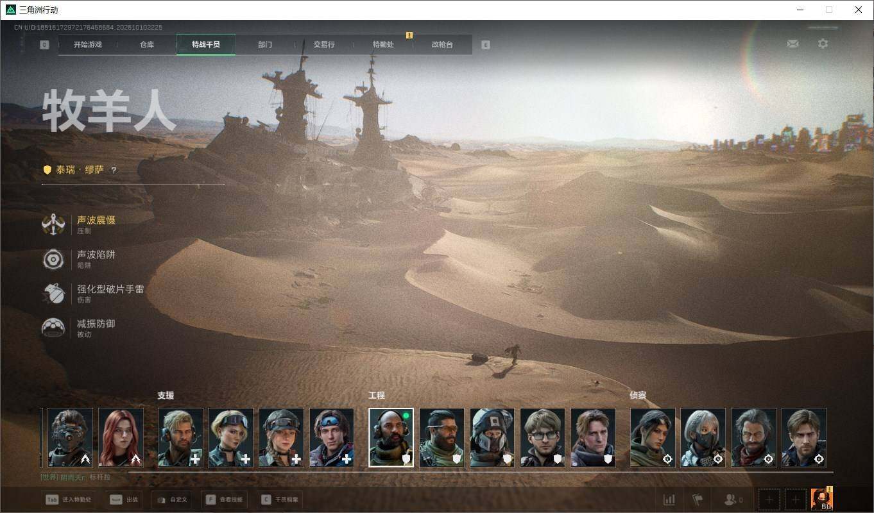Image resolution: width=874 pixels, height=513 pixels.
Task: Select the night-vision goggles operator portrait
Action: click(x=71, y=437)
